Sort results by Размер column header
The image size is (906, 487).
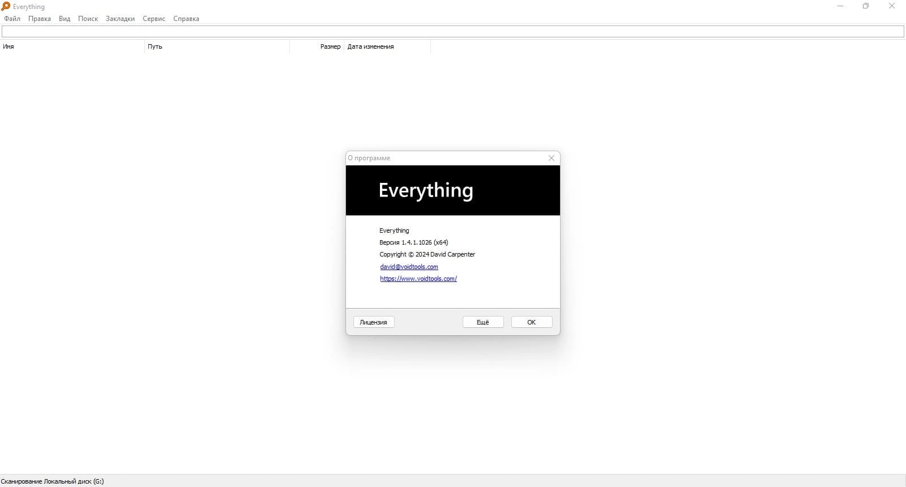(x=317, y=46)
